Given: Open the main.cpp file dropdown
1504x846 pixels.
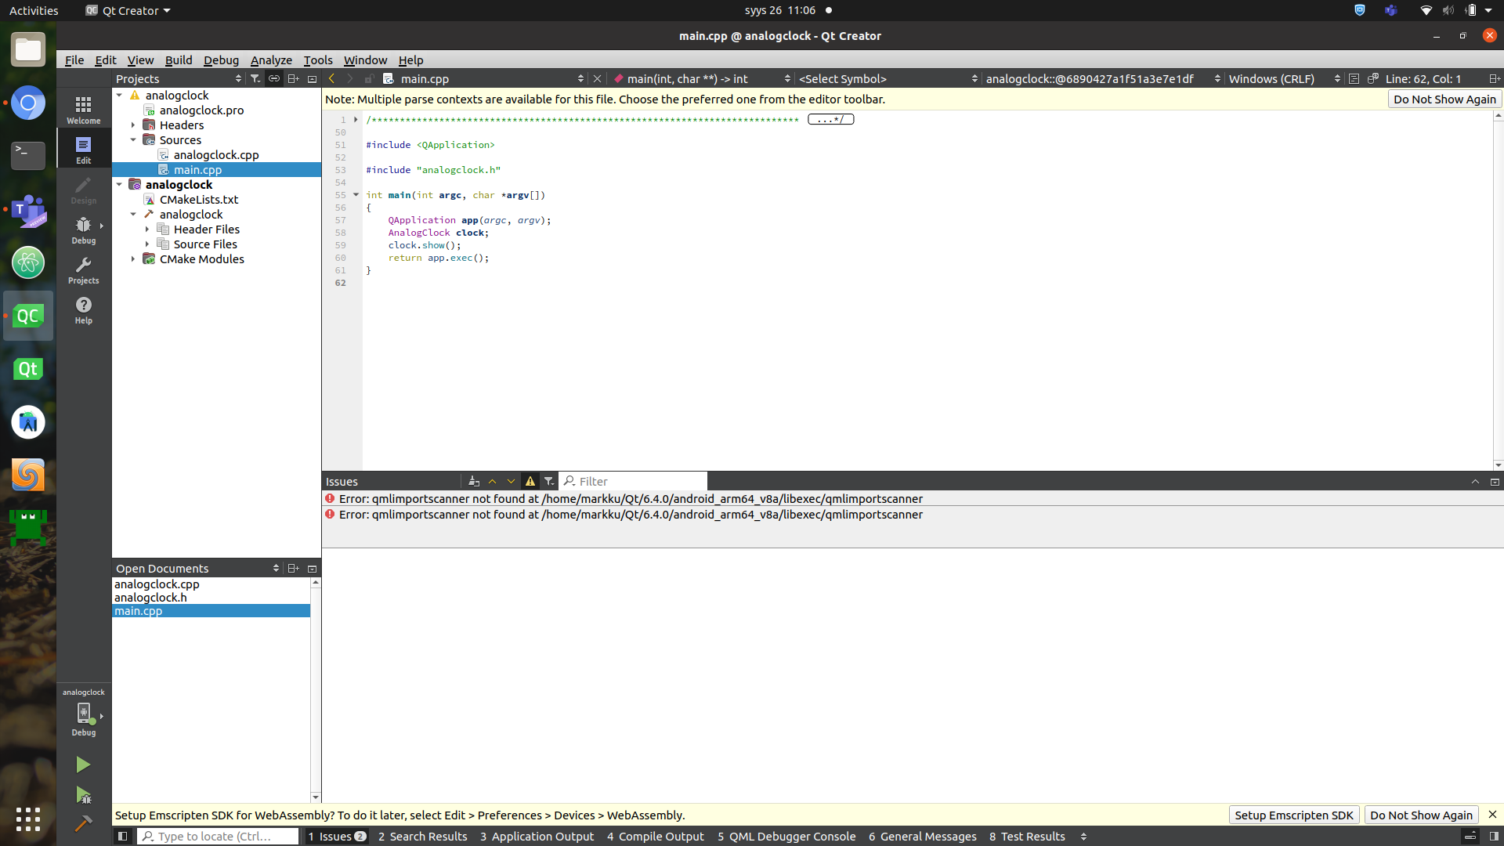Looking at the screenshot, I should (x=483, y=78).
